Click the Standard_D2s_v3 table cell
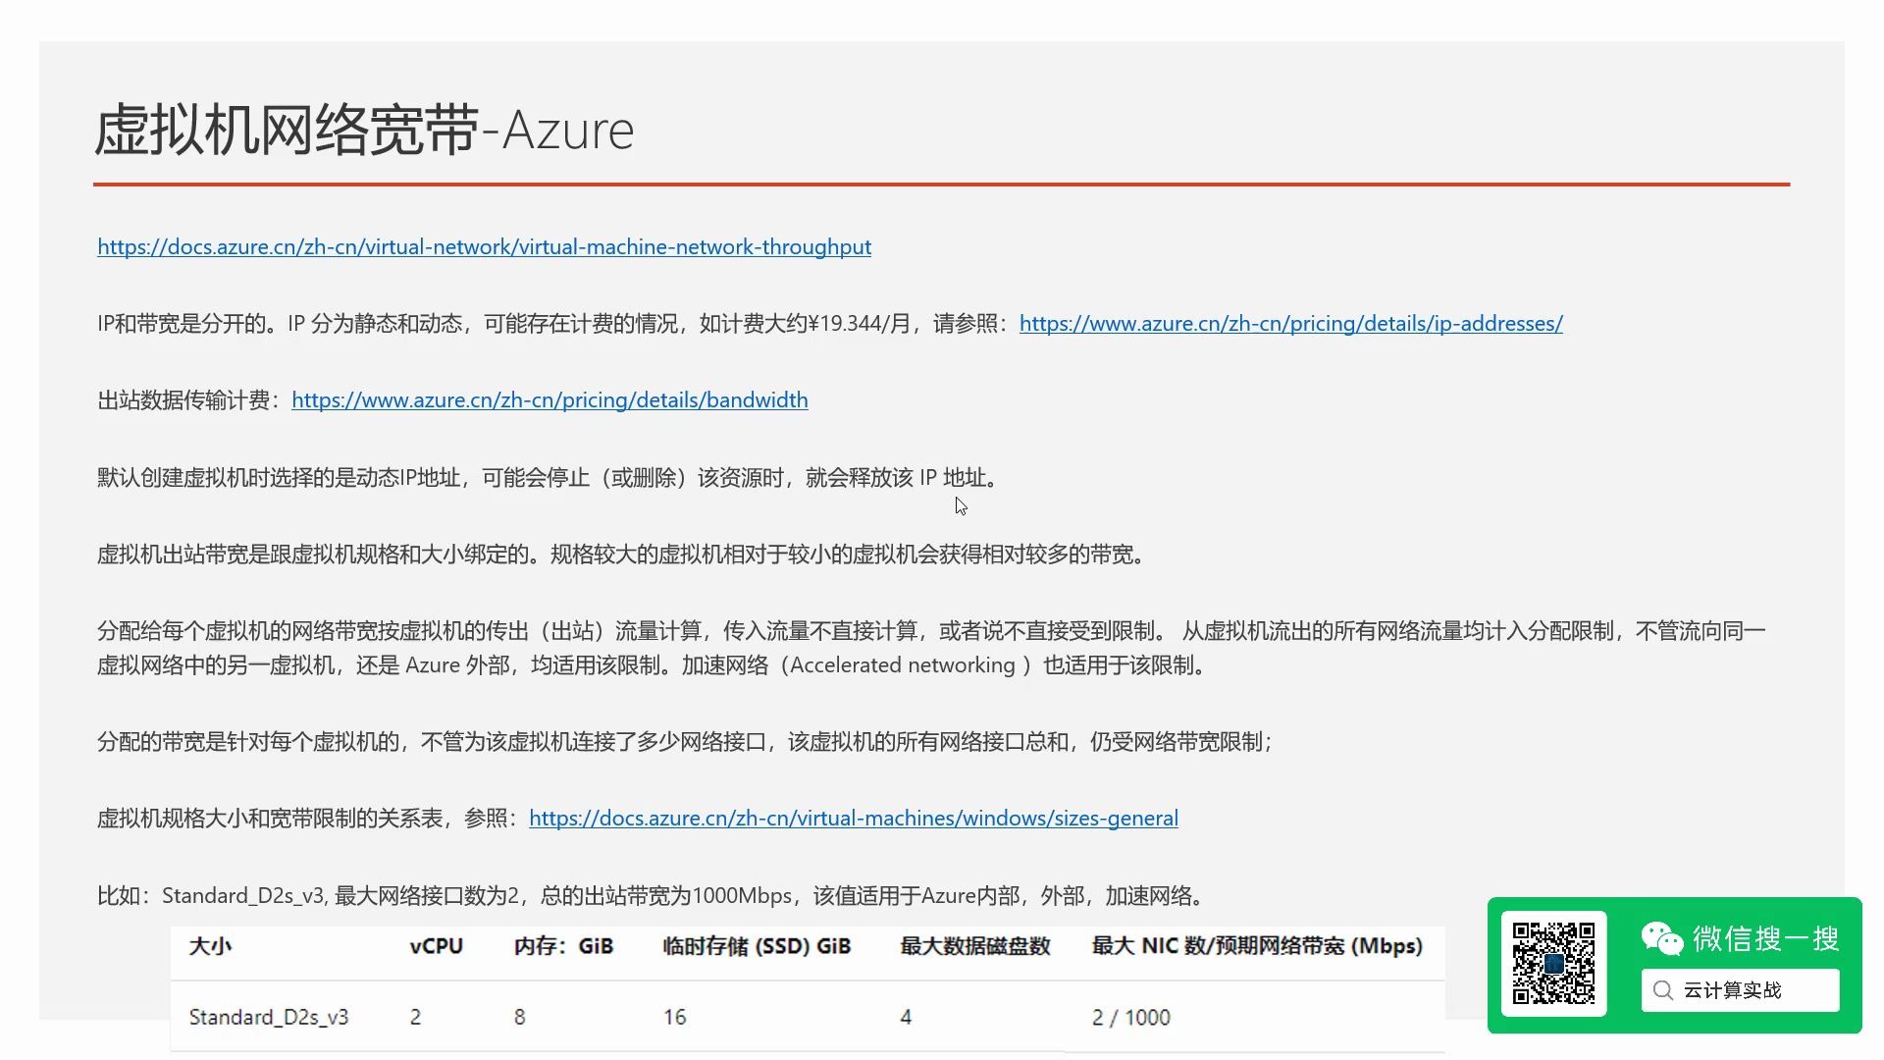This screenshot has height=1060, width=1884. (268, 1018)
